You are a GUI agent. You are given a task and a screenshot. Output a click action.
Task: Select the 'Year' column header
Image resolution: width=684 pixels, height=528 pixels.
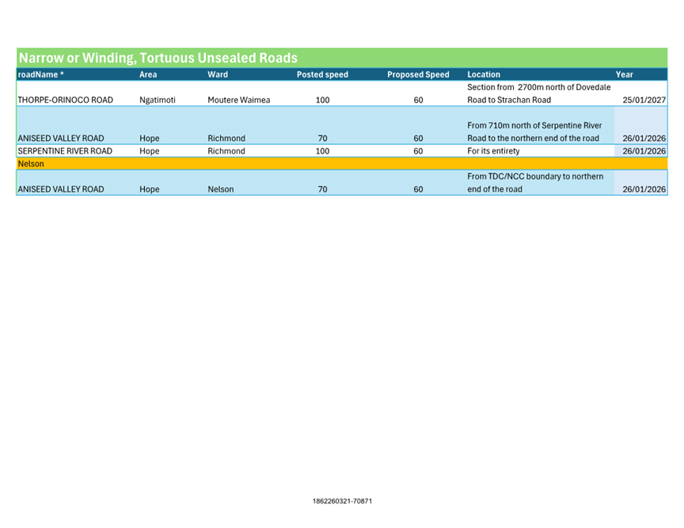coord(624,74)
